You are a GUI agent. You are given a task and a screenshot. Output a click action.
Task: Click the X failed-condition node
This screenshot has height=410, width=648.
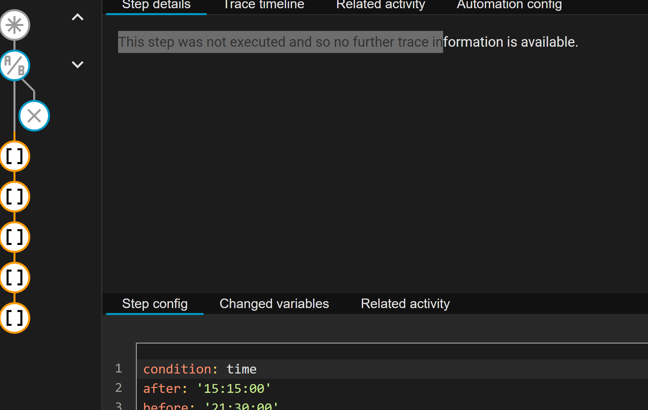(34, 116)
